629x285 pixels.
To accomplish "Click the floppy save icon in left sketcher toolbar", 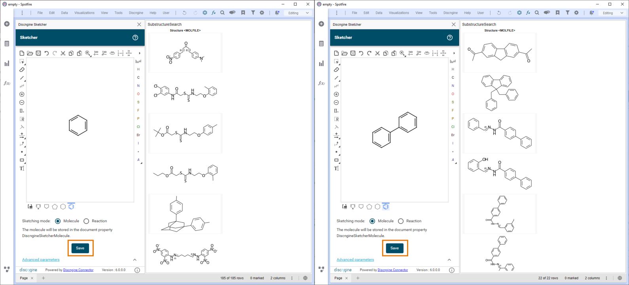I will (38, 53).
